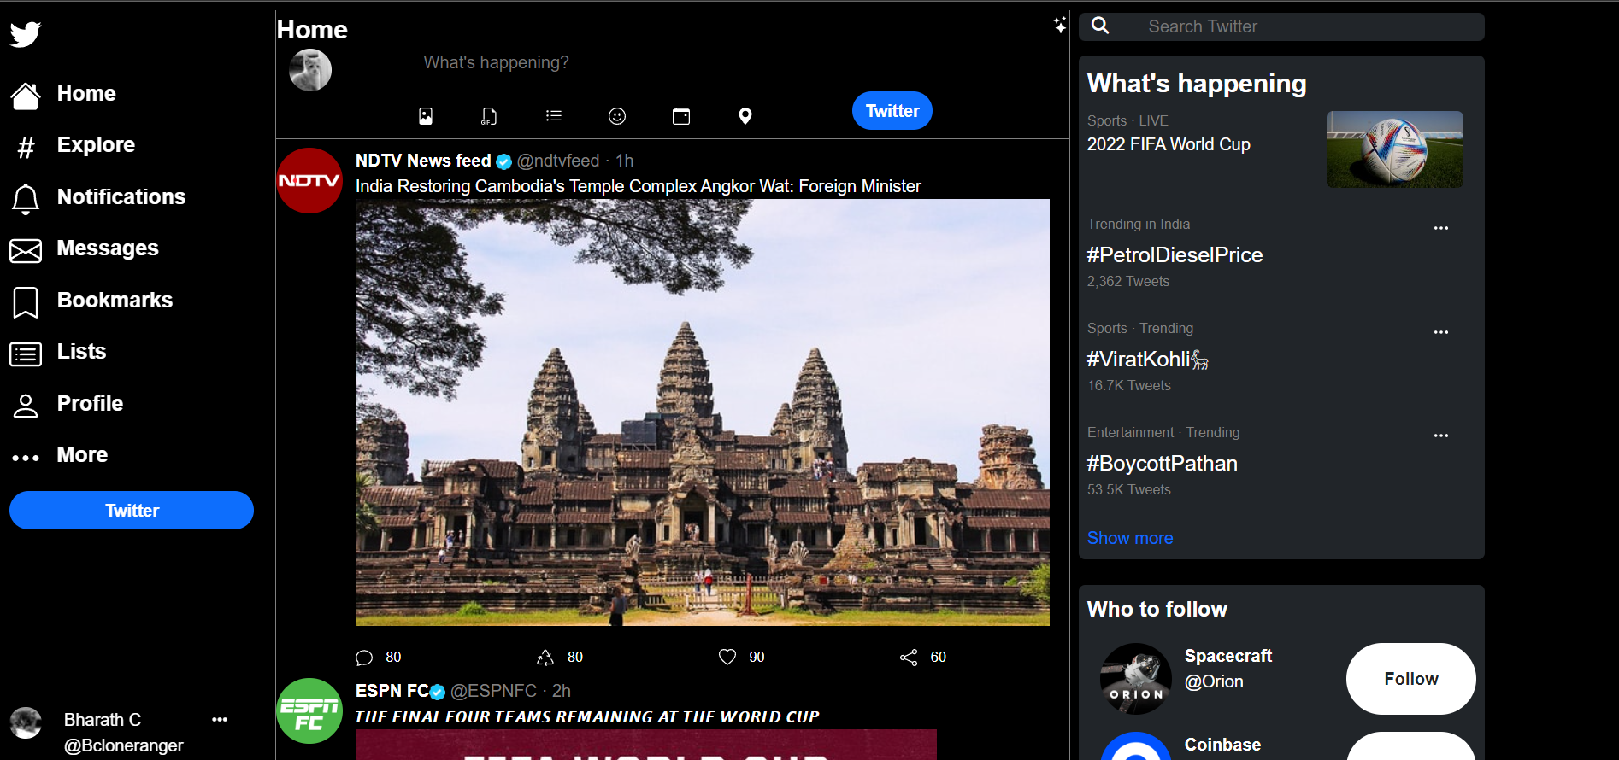This screenshot has height=760, width=1619.
Task: Open NDTV profile avatar
Action: click(x=310, y=180)
